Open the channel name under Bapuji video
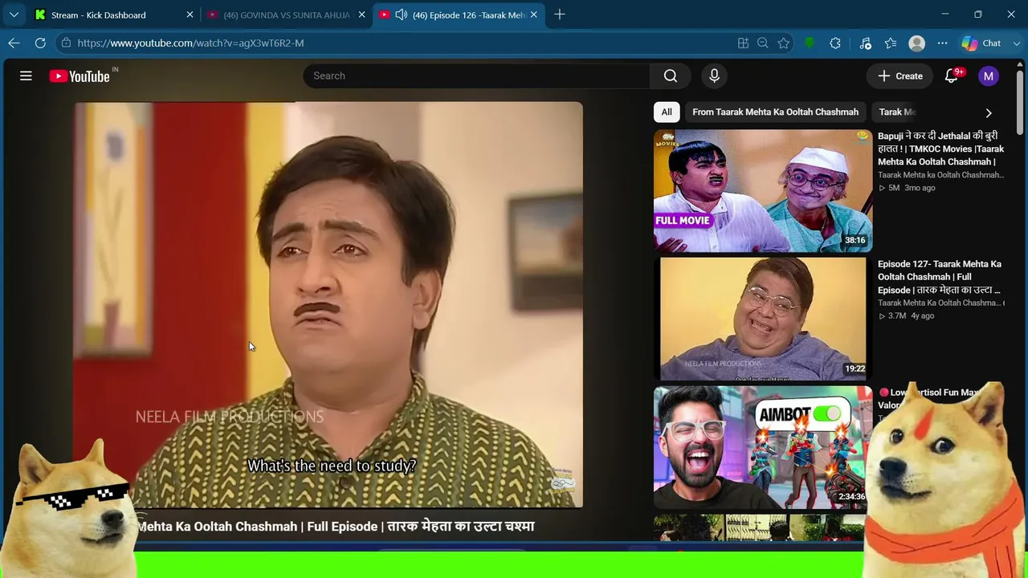Viewport: 1028px width, 578px height. 940,175
